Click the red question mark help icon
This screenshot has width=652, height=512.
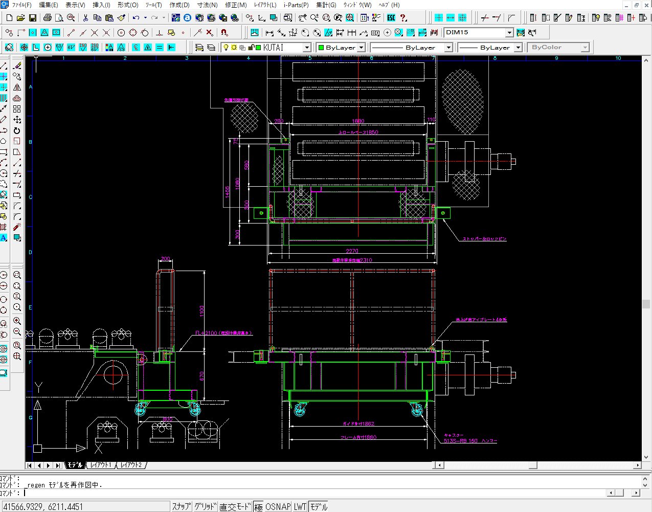point(403,18)
